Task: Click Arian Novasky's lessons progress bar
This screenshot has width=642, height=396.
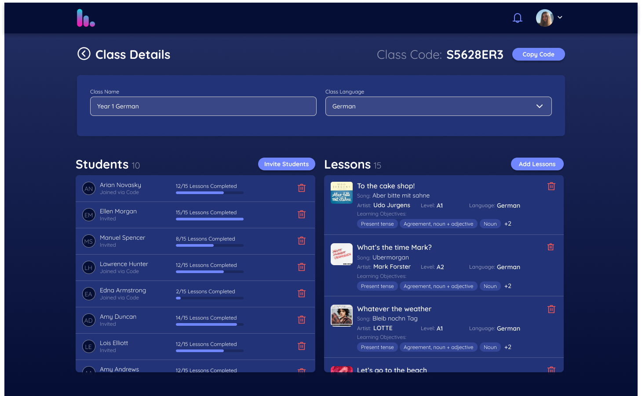Action: (x=210, y=193)
